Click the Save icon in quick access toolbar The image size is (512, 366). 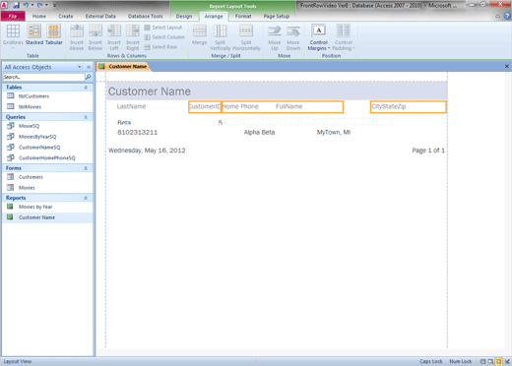[16, 5]
